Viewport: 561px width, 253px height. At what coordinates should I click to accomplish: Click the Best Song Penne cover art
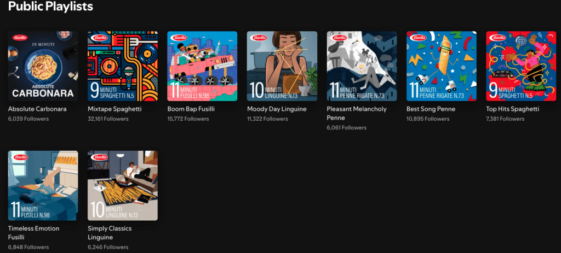point(442,66)
